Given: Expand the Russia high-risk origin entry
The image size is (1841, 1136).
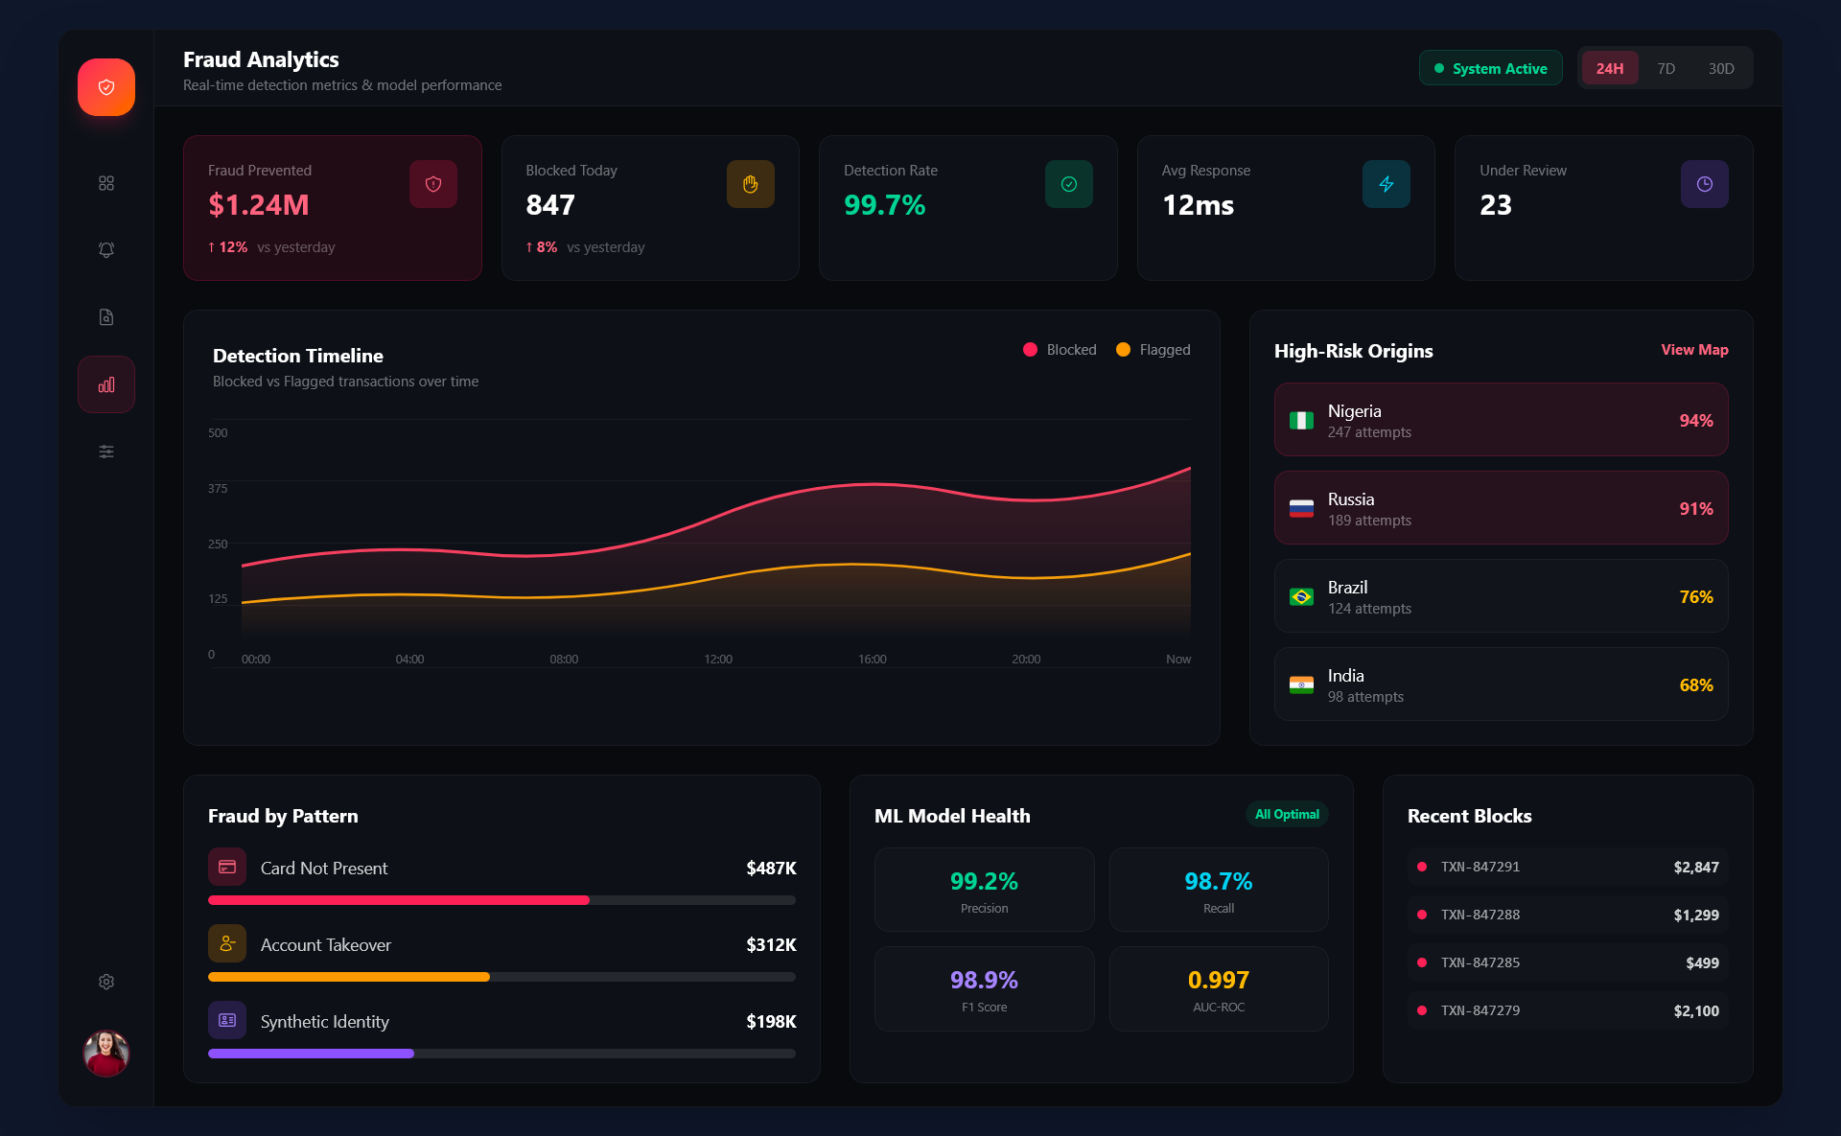Looking at the screenshot, I should pyautogui.click(x=1501, y=508).
